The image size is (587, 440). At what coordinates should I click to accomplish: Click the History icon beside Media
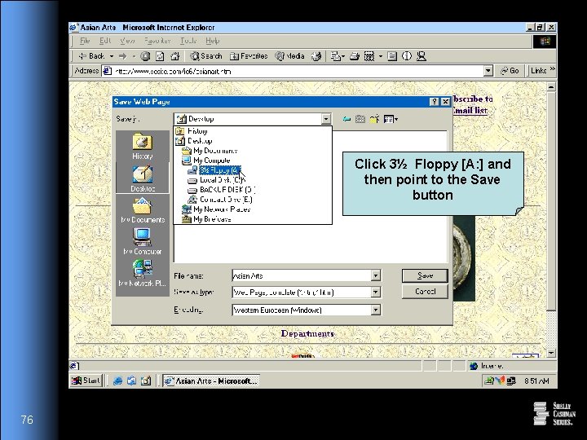pos(316,56)
